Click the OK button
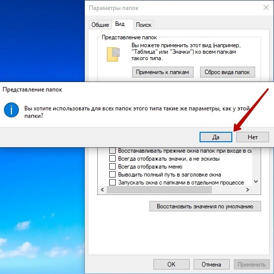The image size is (274, 274). 171,264
